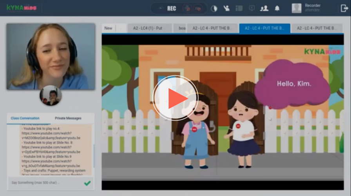Toggle the crossed-out camera icon
Screen dimensions: 351x196
click(198, 8)
